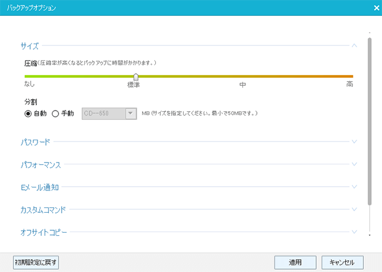
Task: Click the キャンセル button
Action: coord(343,262)
